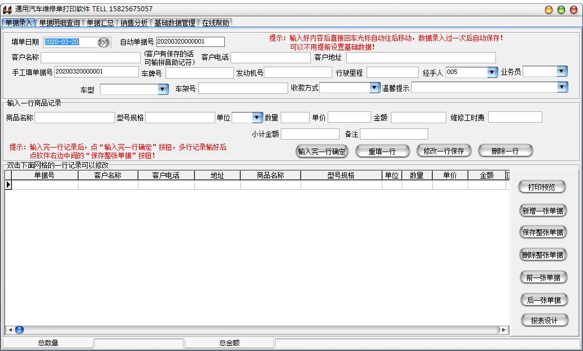
Task: Focus the 商品名称 input field
Action: click(75, 118)
